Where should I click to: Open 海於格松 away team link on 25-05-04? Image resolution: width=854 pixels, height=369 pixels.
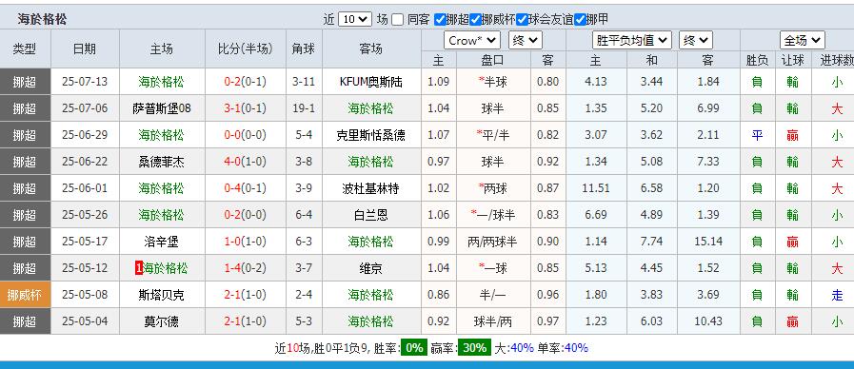pyautogui.click(x=371, y=321)
